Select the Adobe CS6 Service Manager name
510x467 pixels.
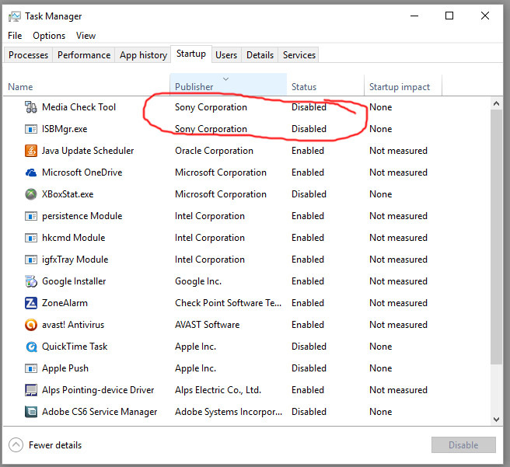click(x=100, y=412)
